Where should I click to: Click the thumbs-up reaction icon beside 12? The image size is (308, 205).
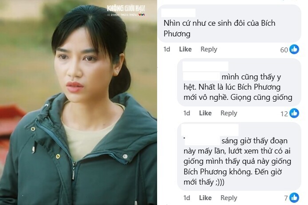pos(294,113)
